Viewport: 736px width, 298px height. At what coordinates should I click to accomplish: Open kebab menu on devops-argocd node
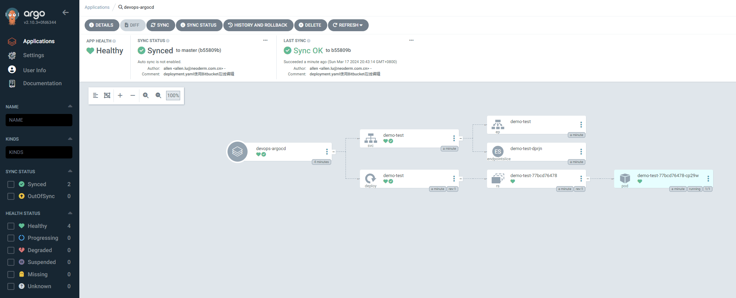tap(327, 151)
